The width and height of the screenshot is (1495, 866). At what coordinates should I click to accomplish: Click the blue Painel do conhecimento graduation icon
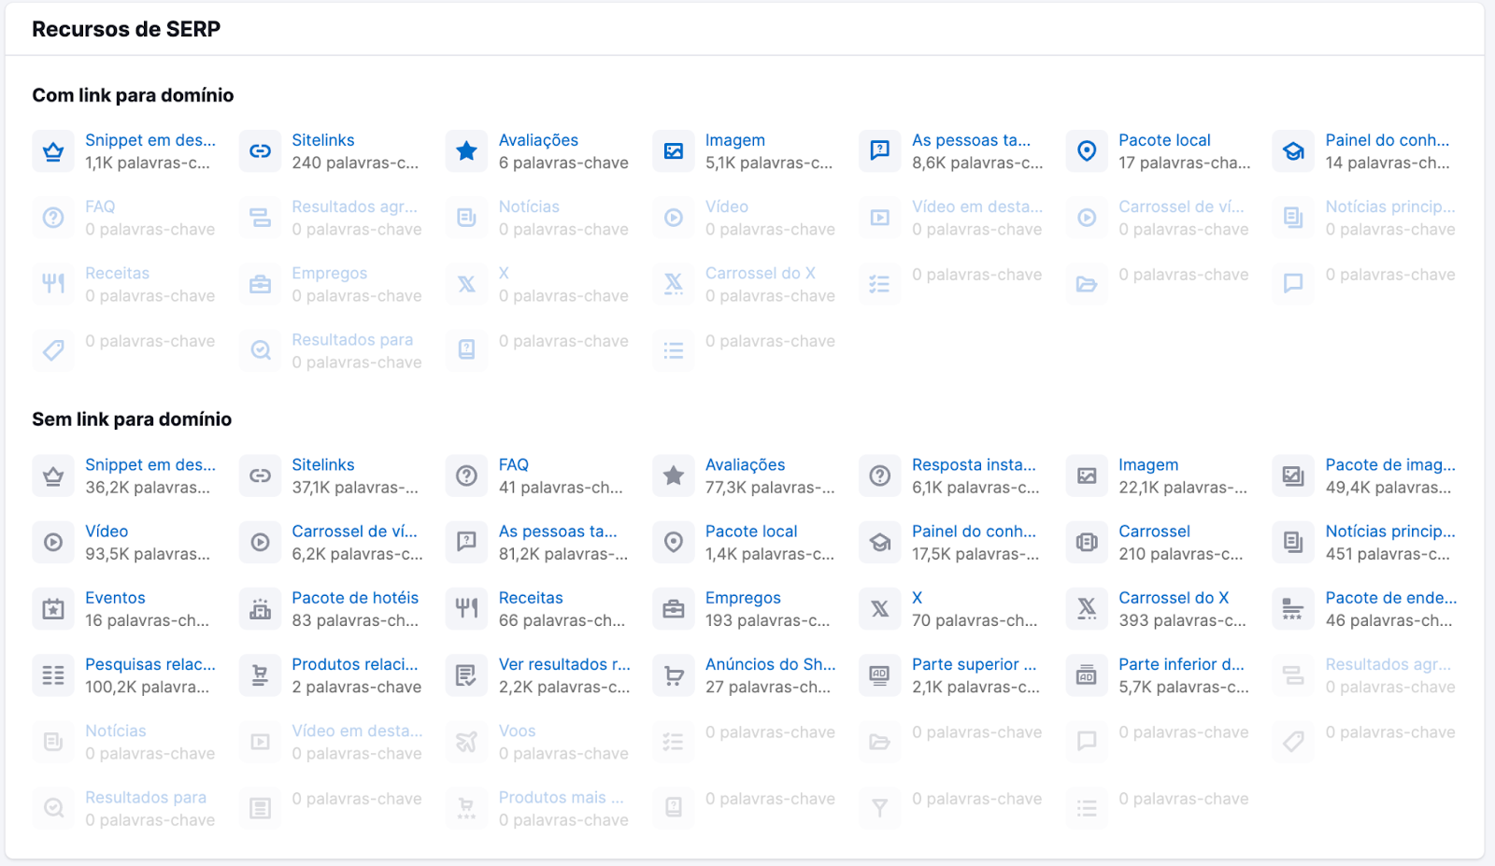click(1293, 151)
